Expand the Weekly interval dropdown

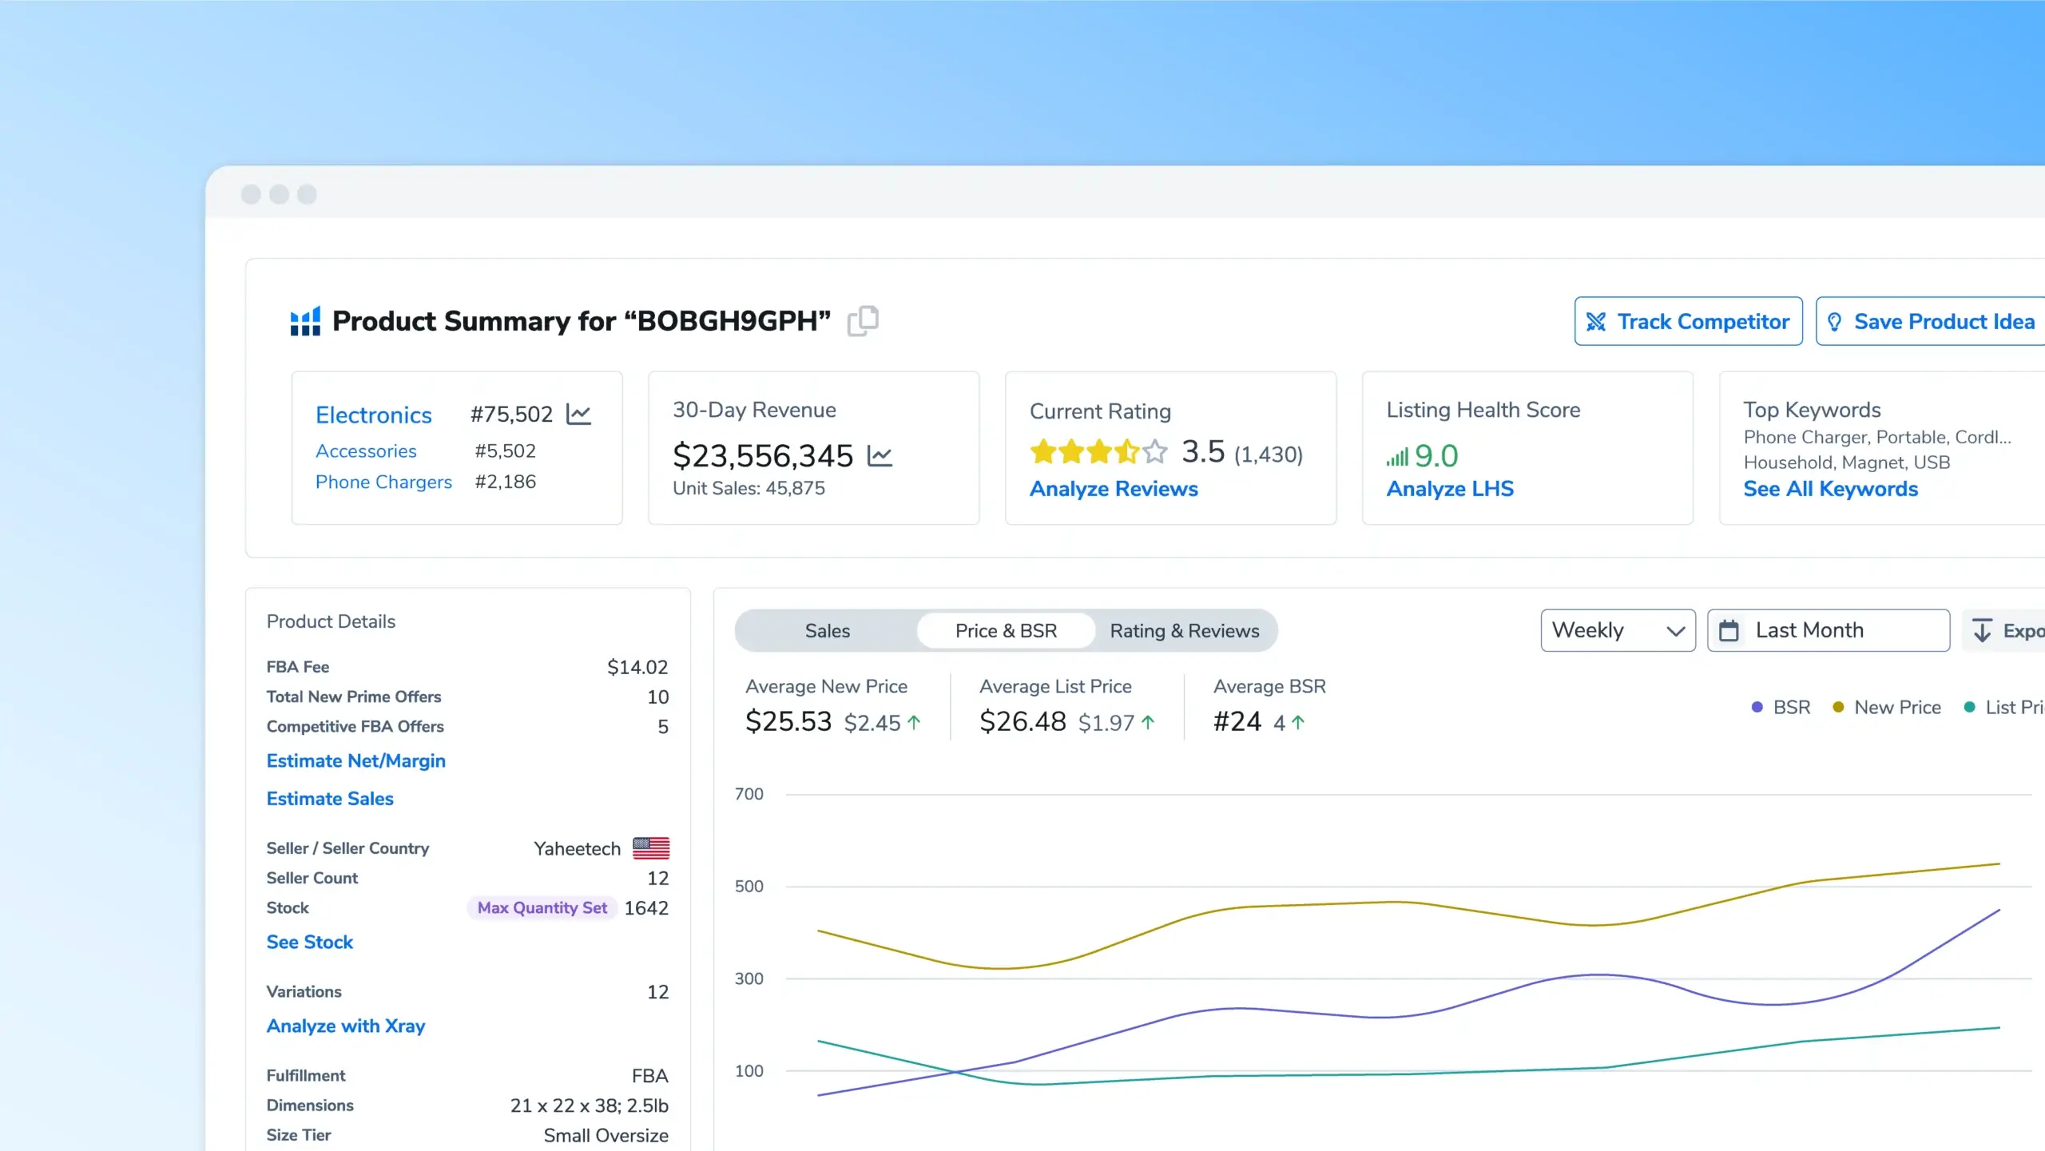pyautogui.click(x=1618, y=631)
